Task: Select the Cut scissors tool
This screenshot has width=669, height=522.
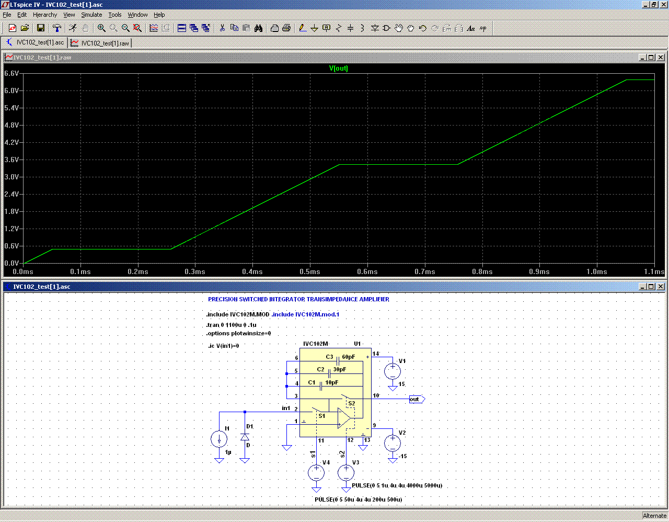Action: pyautogui.click(x=222, y=28)
